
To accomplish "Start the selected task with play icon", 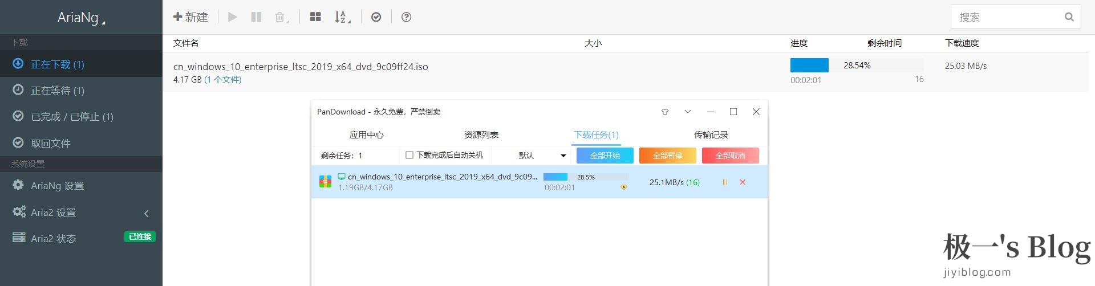I will (233, 17).
